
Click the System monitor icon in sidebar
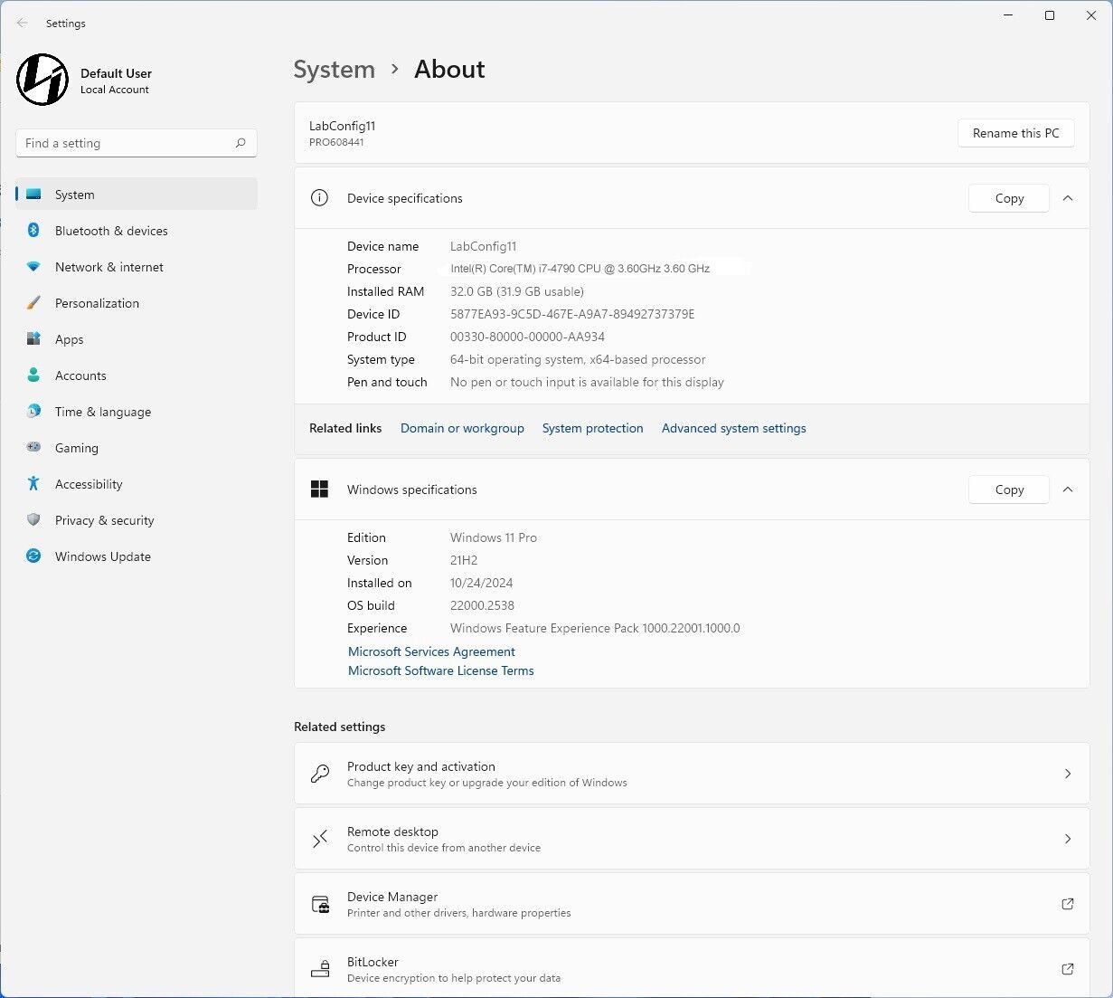tap(33, 195)
